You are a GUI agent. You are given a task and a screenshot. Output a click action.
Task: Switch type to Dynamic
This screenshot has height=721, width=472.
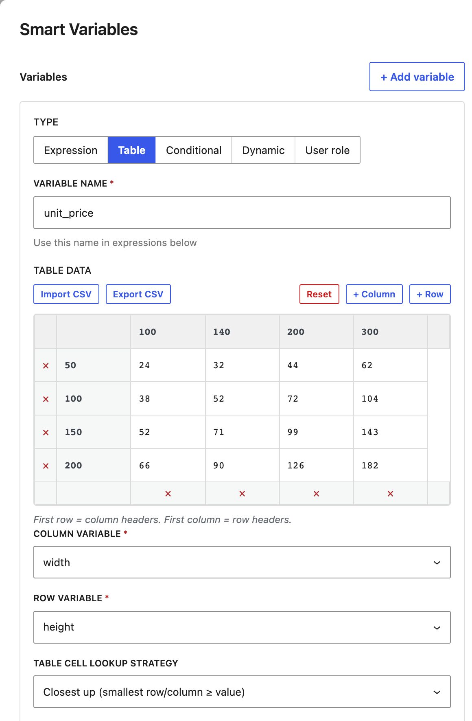(x=263, y=150)
